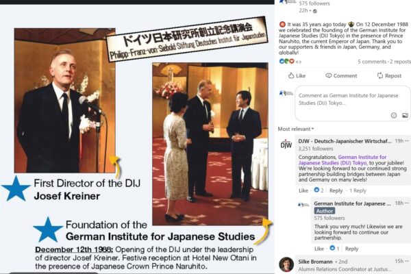Open the emoji picker in the comment box
Screen dimensions: 411x274
click(394, 115)
